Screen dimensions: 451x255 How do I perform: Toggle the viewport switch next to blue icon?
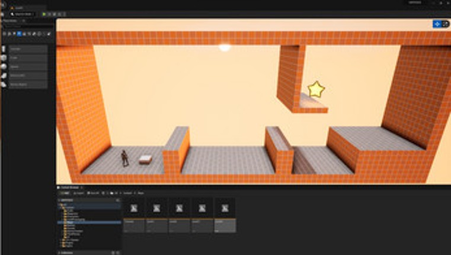coord(445,24)
